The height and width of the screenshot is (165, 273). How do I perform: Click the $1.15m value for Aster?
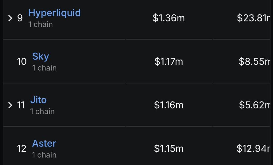click(169, 149)
